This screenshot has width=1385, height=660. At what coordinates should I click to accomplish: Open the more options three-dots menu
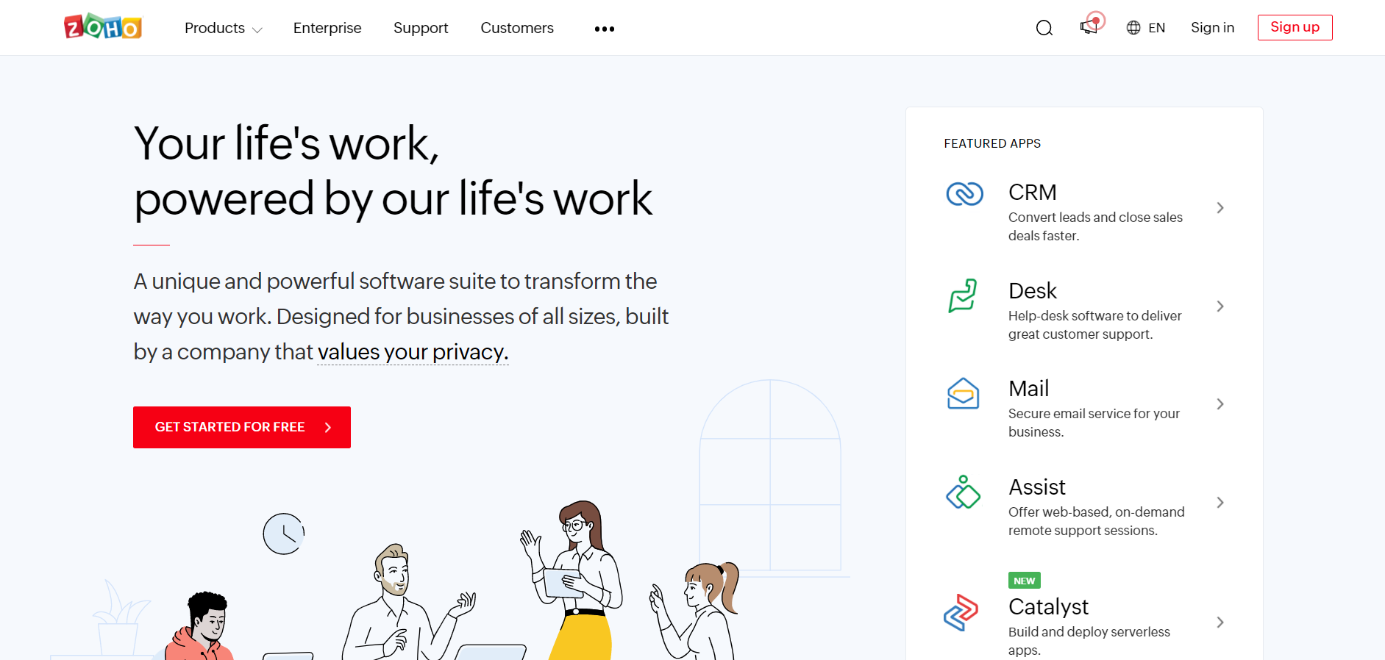605,29
